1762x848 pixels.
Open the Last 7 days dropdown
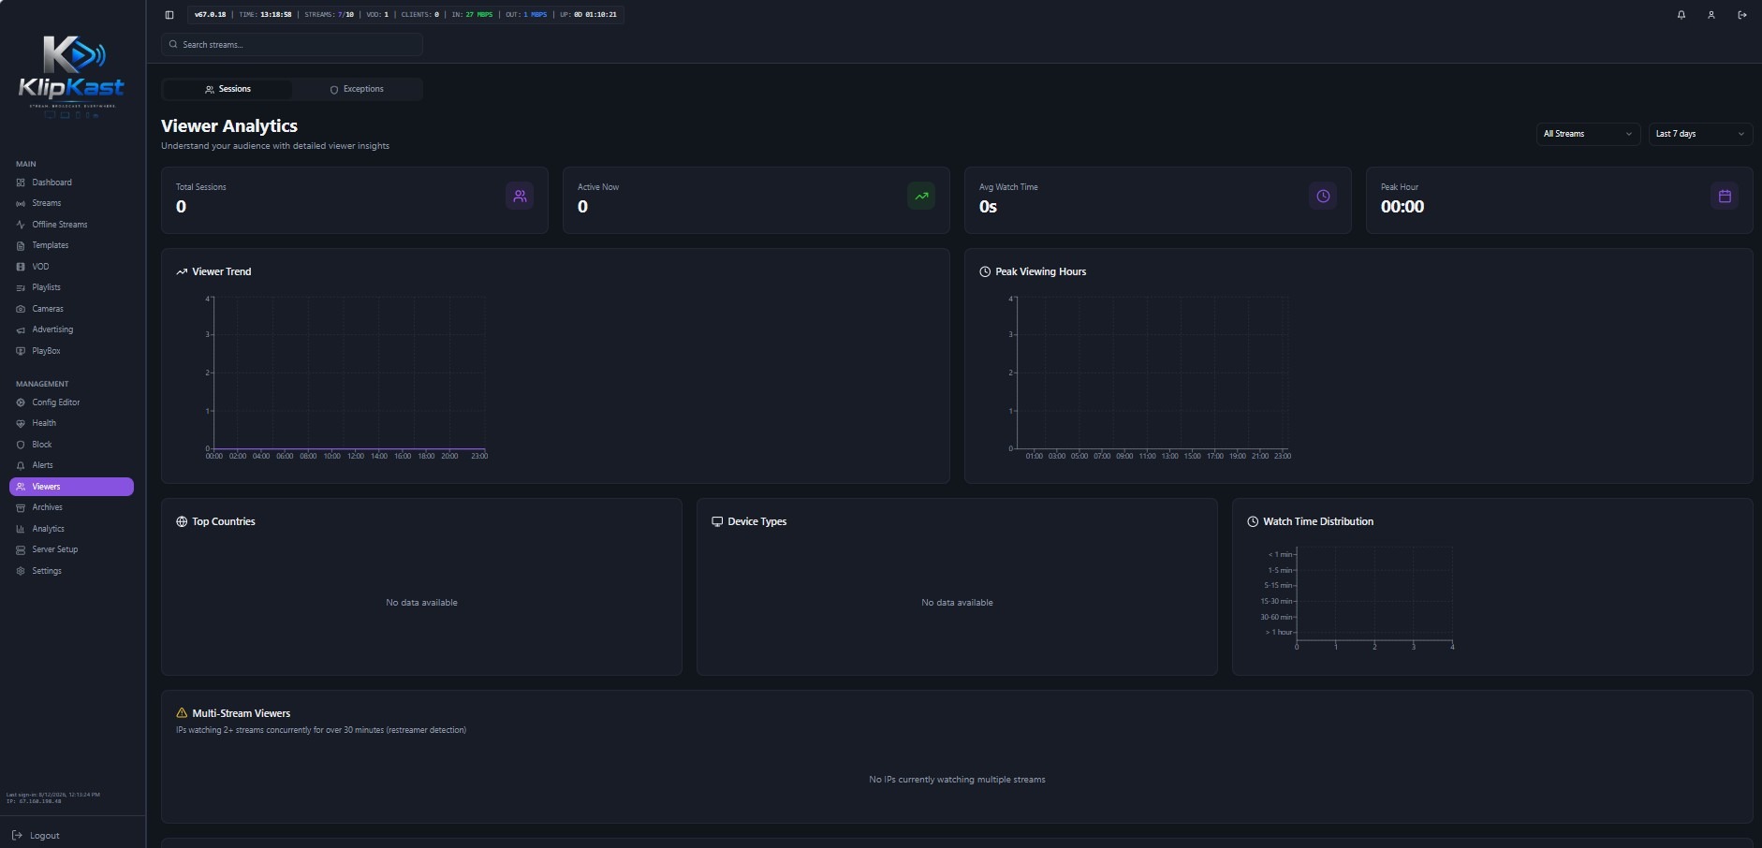[1700, 134]
